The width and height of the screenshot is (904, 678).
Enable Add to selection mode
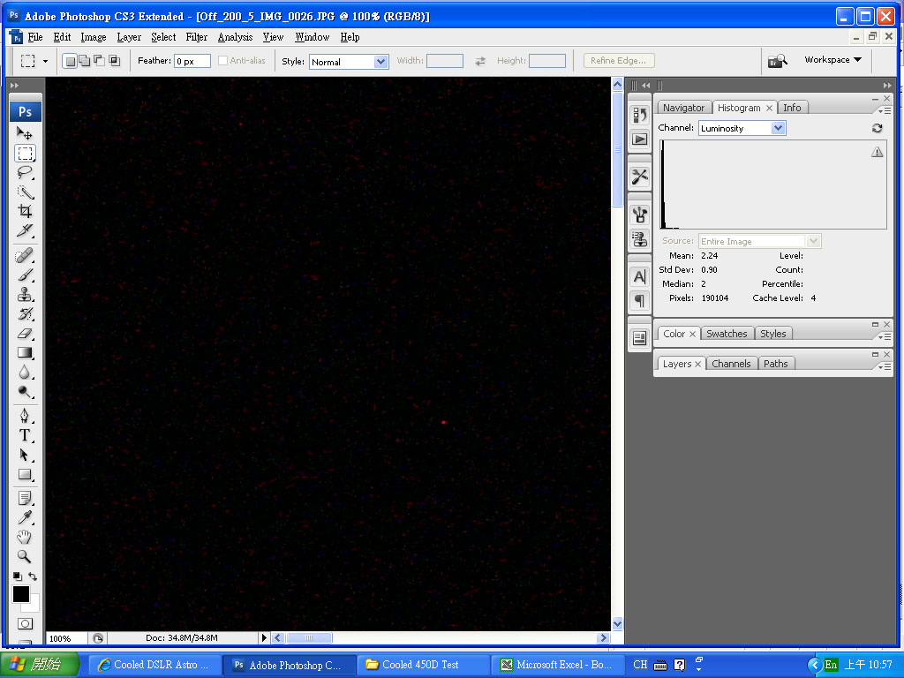(84, 61)
